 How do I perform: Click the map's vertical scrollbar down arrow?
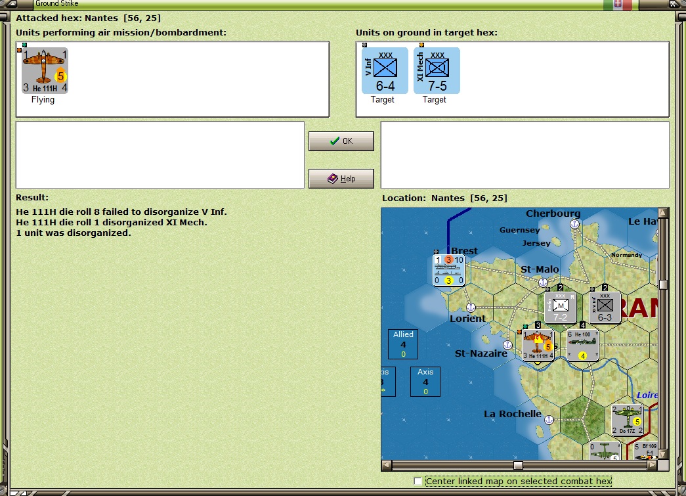click(x=663, y=454)
